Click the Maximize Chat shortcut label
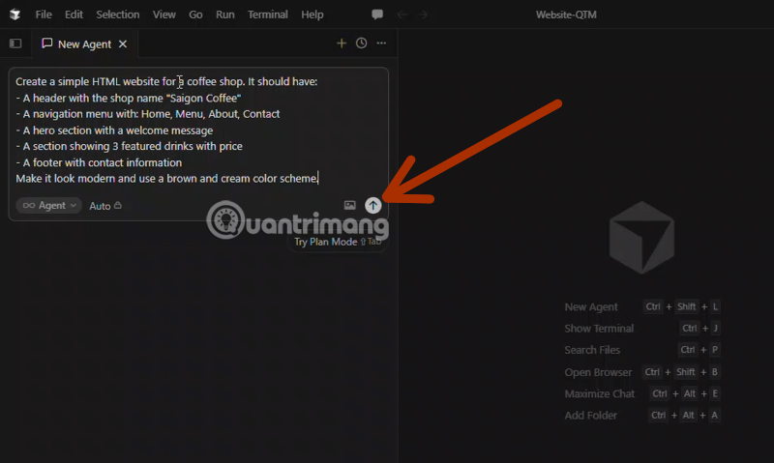This screenshot has height=463, width=774. (599, 394)
